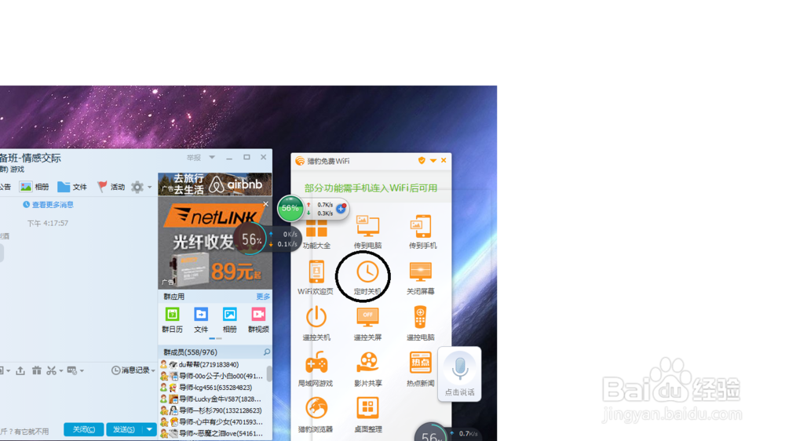Click 举报 in chat title bar
This screenshot has height=441, width=785.
(x=193, y=157)
